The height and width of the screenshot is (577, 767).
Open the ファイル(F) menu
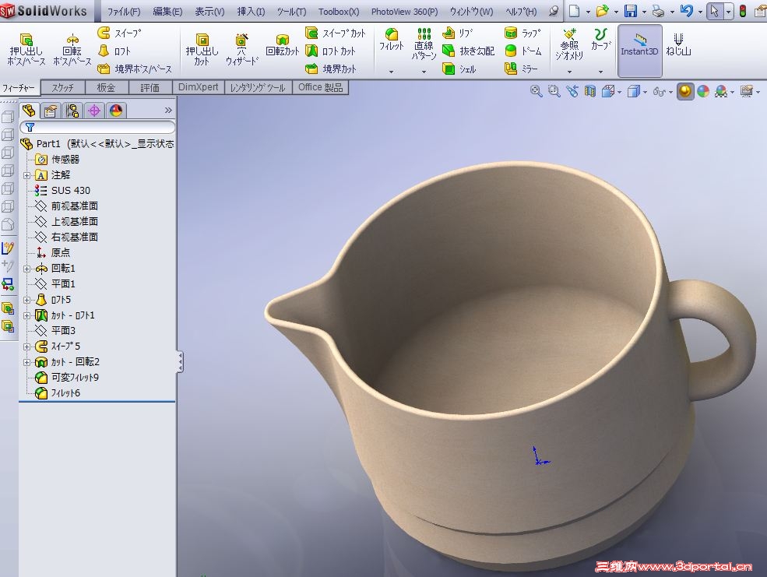124,11
